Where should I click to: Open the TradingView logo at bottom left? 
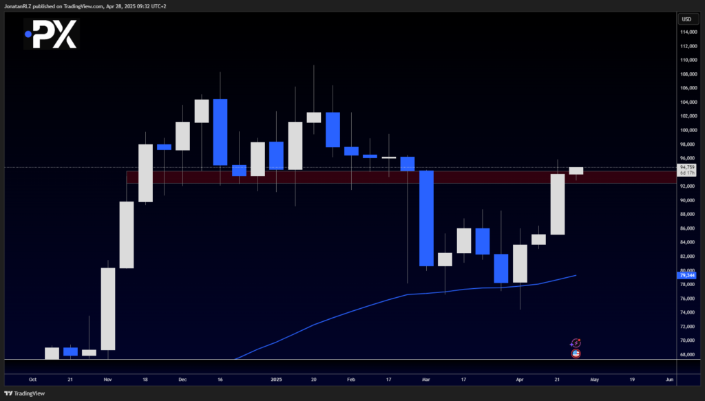click(24, 393)
